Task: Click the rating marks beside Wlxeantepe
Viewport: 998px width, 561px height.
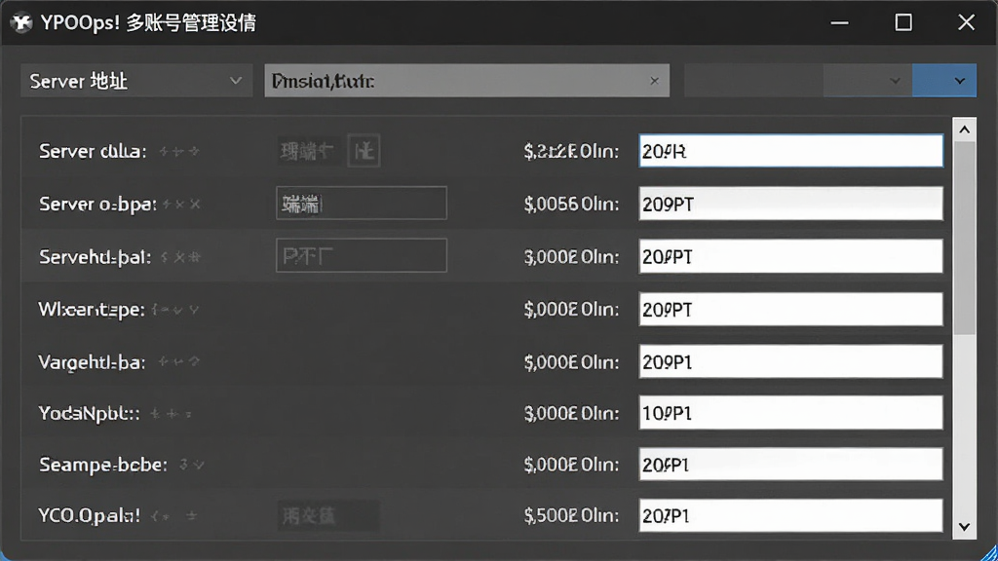Action: click(x=175, y=310)
